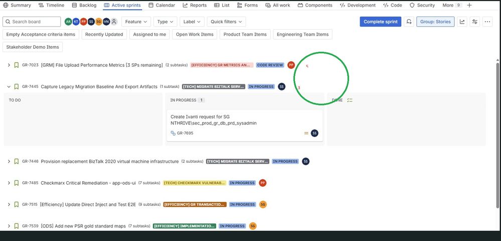Screen dimensions: 501x241
Task: Open the Feature dropdown filter
Action: point(136,22)
